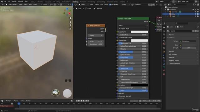Open Output properties tab
The width and height of the screenshot is (200, 112).
click(164, 35)
